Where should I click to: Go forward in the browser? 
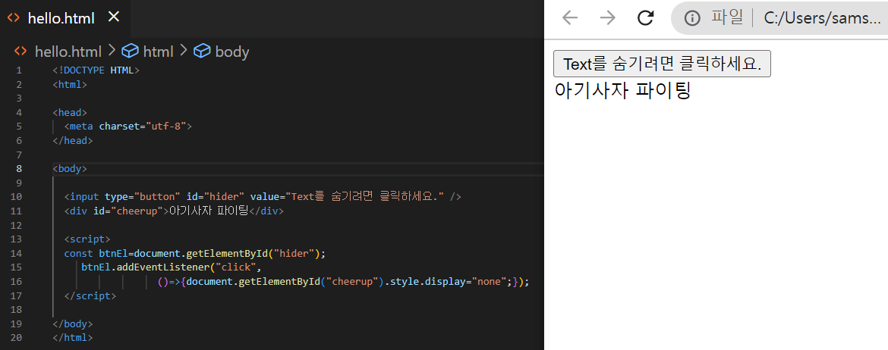click(x=607, y=18)
